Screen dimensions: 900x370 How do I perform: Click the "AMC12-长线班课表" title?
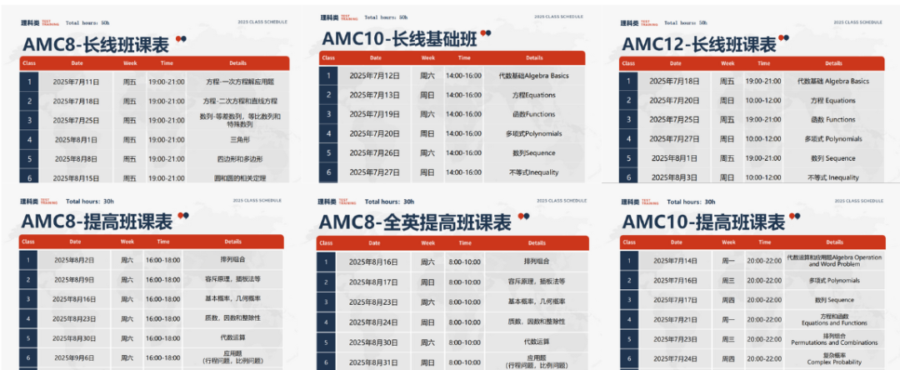[699, 44]
